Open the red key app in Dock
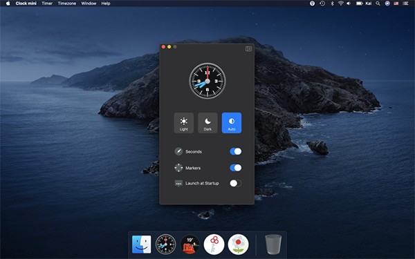 click(214, 244)
